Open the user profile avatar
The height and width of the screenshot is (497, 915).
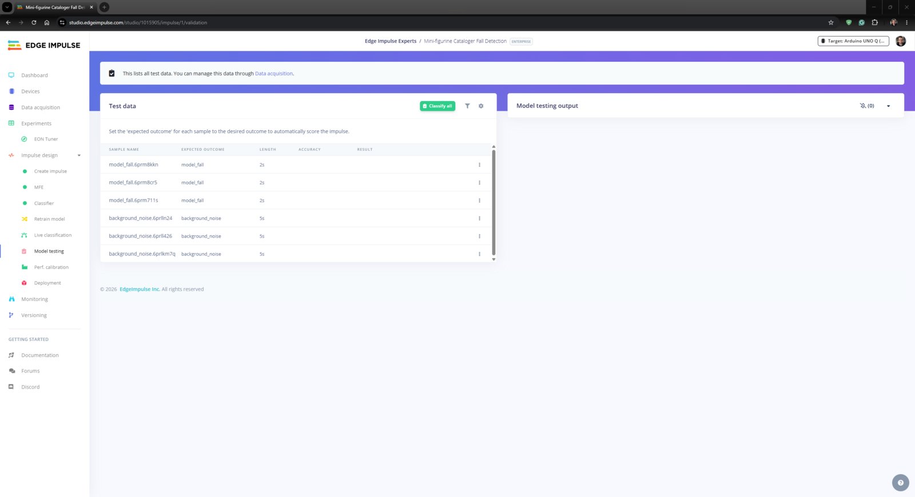coord(901,41)
